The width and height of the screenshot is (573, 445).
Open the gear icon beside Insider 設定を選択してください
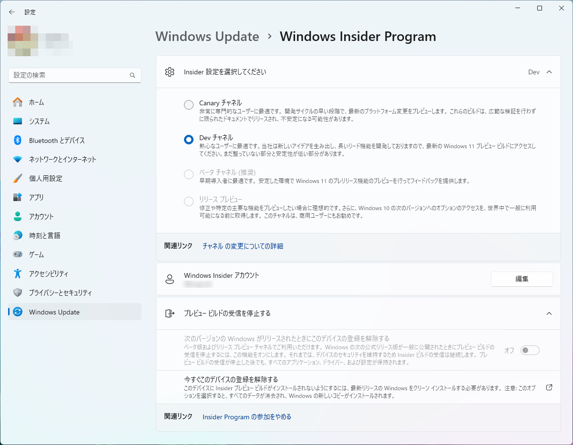pos(170,72)
